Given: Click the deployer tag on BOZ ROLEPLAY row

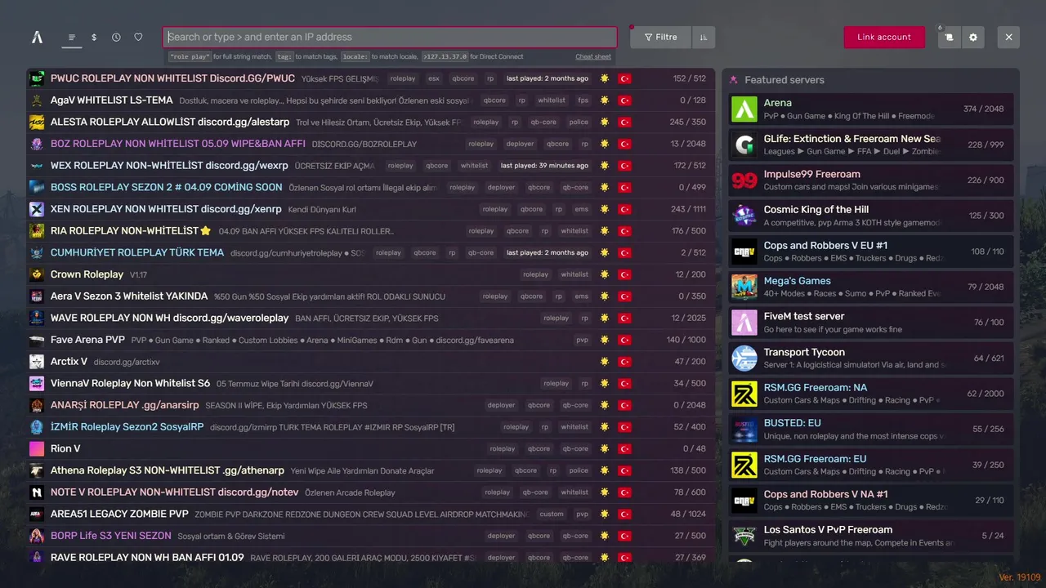Looking at the screenshot, I should [x=520, y=144].
